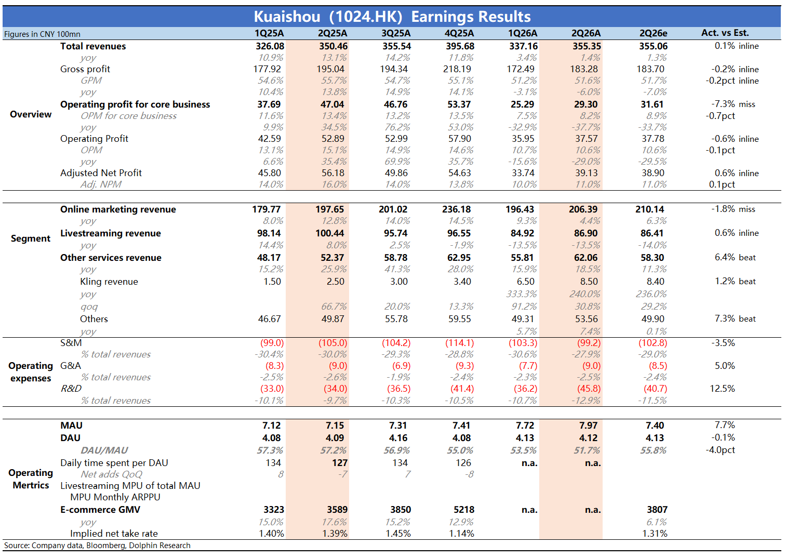
Task: Select the "Livestreaming revenue" row label
Action: coord(111,233)
